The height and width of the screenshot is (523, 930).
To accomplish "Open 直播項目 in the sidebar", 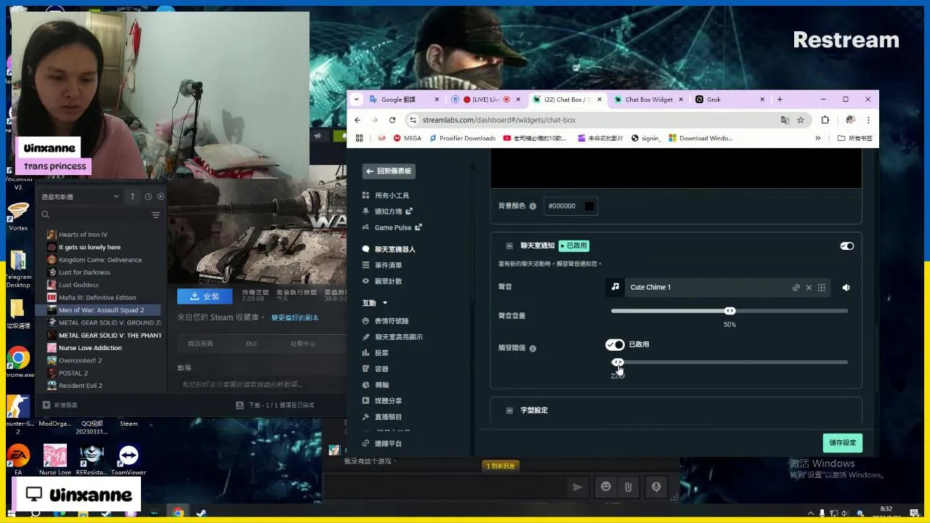I will 382,416.
